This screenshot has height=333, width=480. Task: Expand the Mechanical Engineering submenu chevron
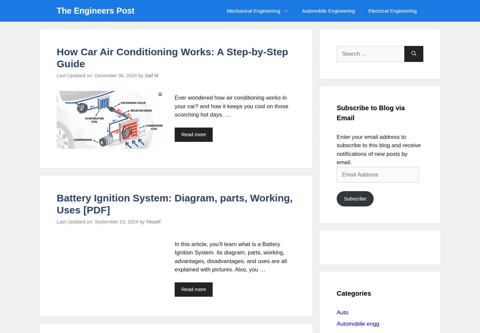tap(286, 11)
